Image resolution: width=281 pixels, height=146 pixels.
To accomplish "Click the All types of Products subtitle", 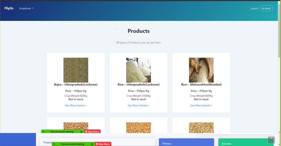I will [x=138, y=43].
